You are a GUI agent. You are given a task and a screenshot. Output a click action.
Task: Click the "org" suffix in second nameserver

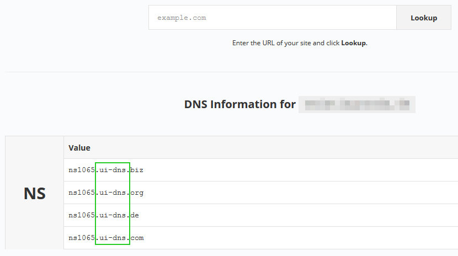(x=137, y=193)
